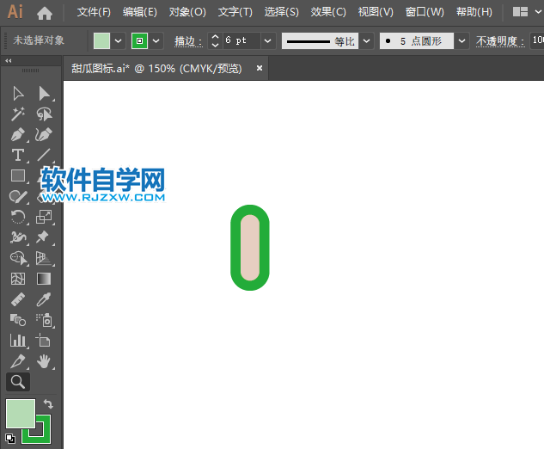Select the Scale tool
The width and height of the screenshot is (544, 449).
click(44, 217)
